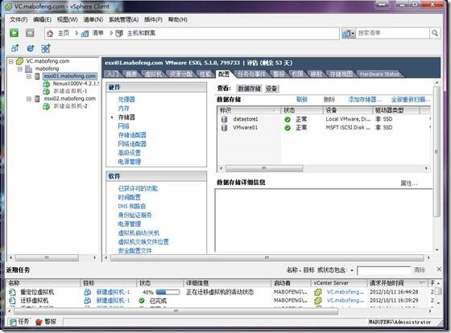This screenshot has width=451, height=333.
Task: Collapse the esxi01.mabofeng.com host node
Action: click(x=29, y=76)
